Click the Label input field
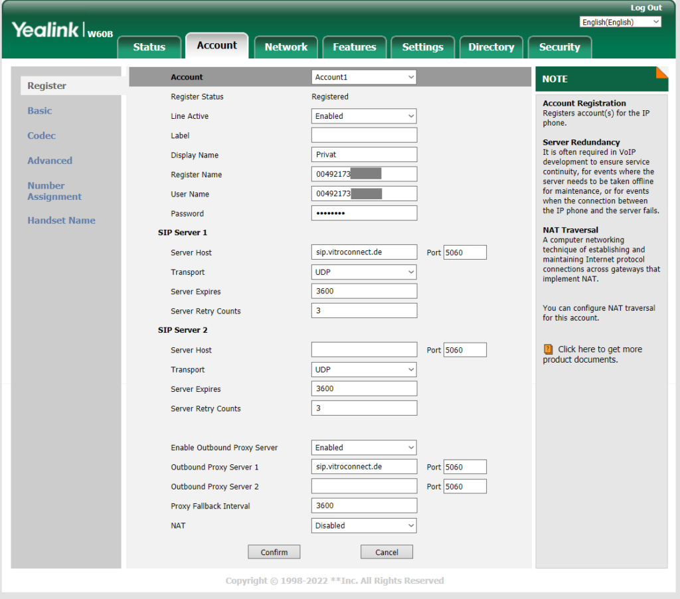 [x=364, y=135]
